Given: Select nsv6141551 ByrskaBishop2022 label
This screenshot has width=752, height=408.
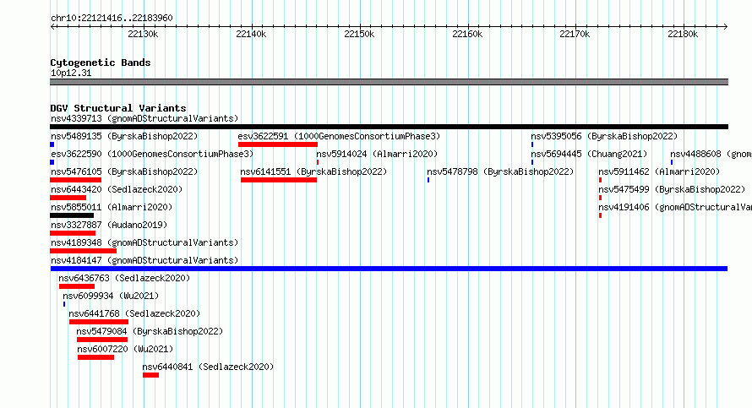Looking at the screenshot, I should point(313,171).
